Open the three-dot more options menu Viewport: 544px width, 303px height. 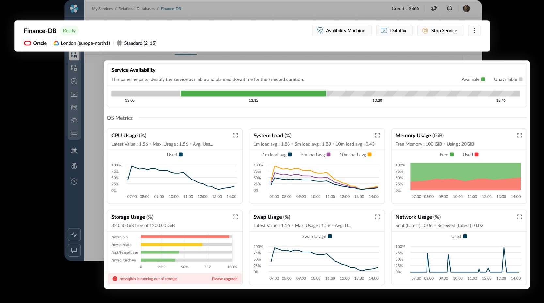point(474,31)
